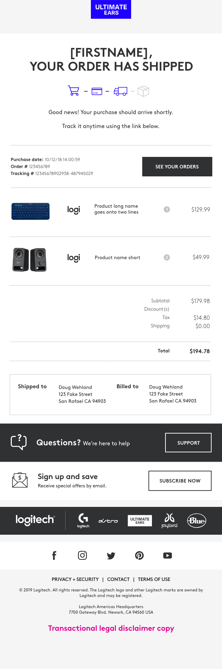Click the delivery truck progress icon

120,91
